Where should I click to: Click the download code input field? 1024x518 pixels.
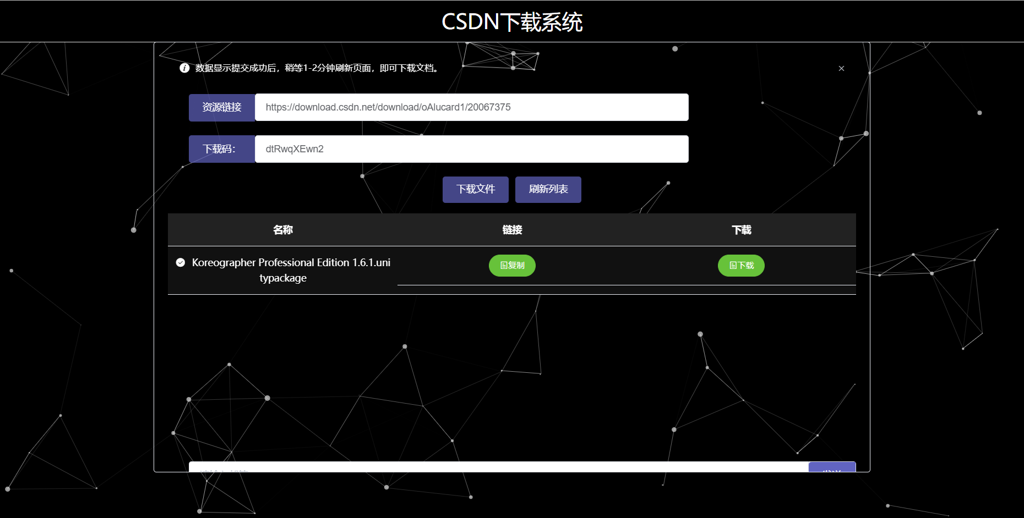click(x=471, y=149)
